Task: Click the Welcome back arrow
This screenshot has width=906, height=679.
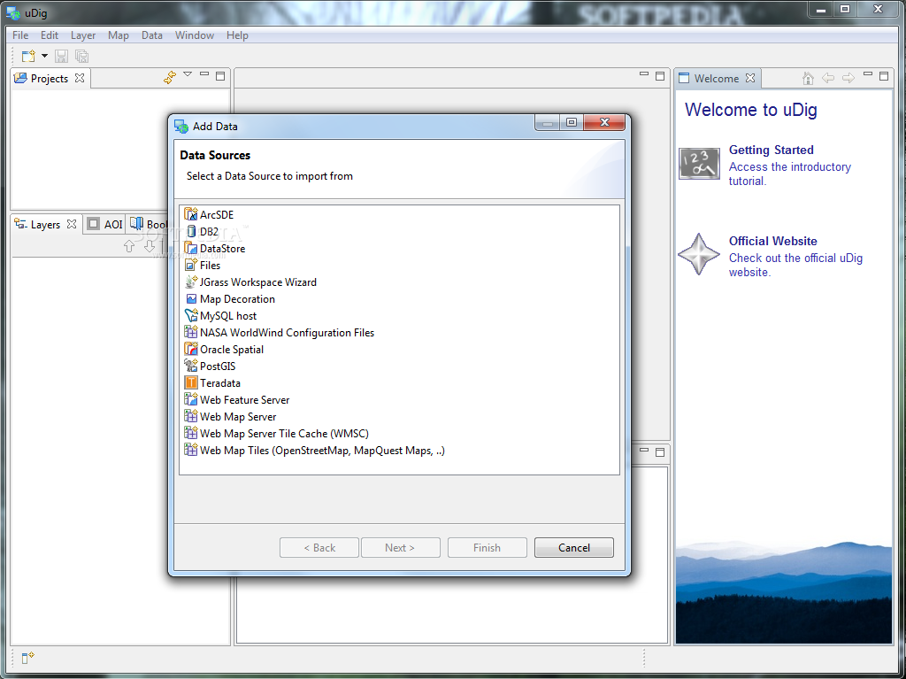Action: coord(828,78)
